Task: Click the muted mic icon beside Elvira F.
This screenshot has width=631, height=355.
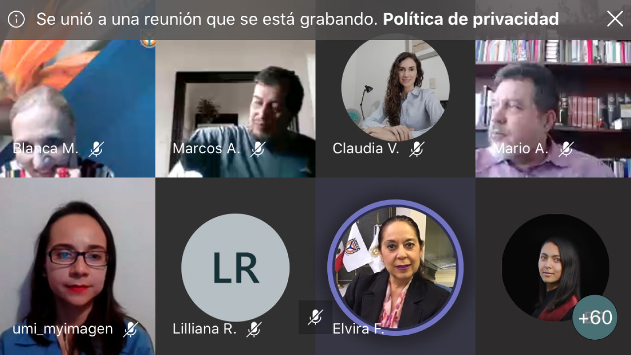Action: point(315,317)
